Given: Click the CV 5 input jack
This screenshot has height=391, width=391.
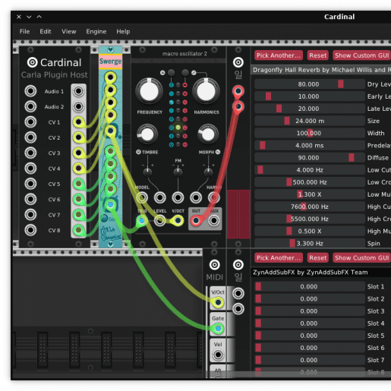Looking at the screenshot, I should [x=30, y=184].
